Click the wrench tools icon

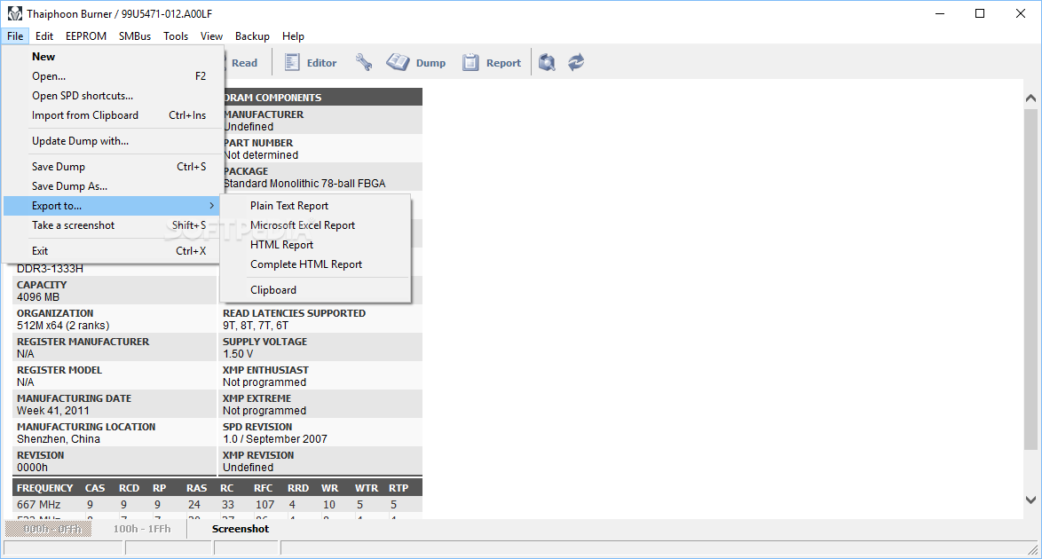coord(364,62)
